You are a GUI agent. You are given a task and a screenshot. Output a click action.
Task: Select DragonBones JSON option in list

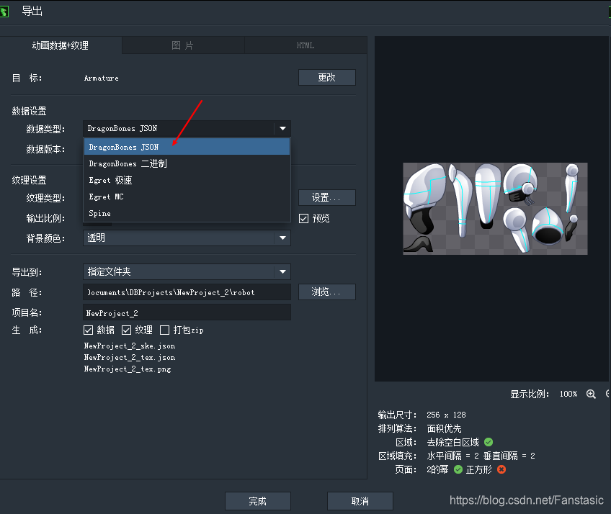coord(187,147)
